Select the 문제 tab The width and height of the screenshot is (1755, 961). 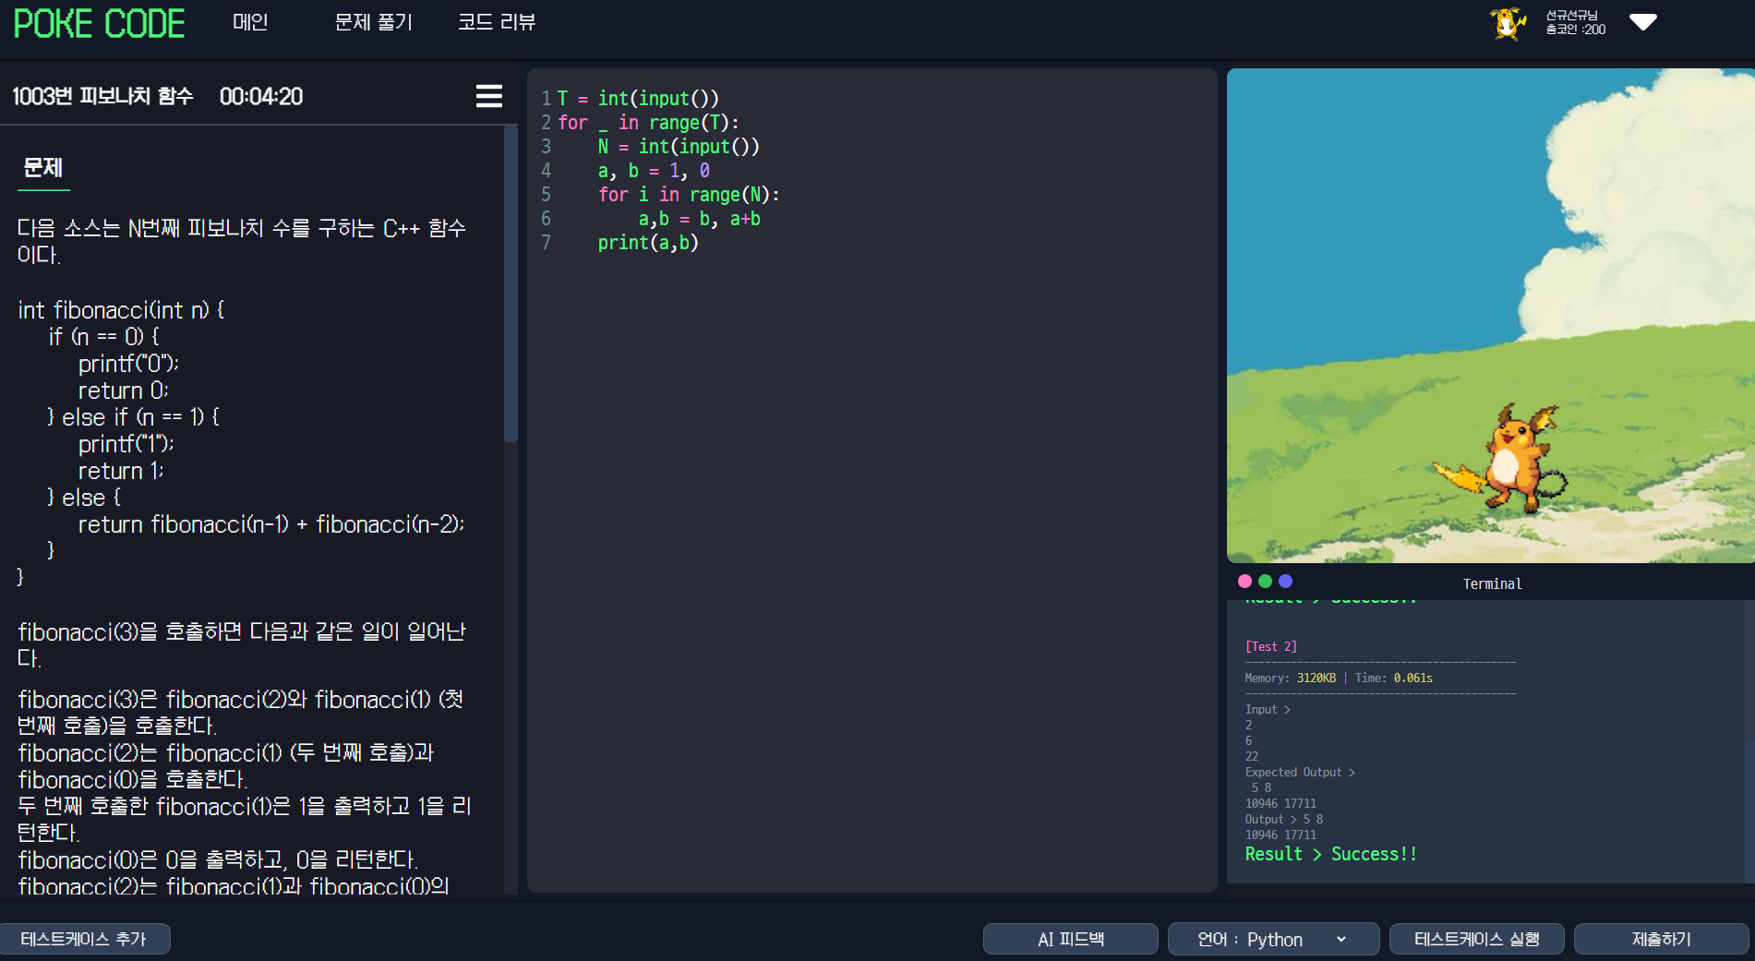[x=43, y=168]
